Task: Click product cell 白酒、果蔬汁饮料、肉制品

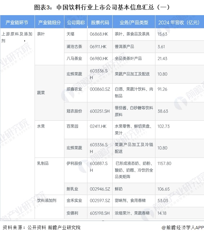Action: [134, 93]
